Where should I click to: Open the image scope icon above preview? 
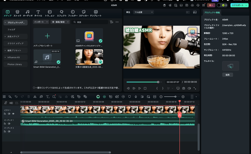[x=195, y=12]
